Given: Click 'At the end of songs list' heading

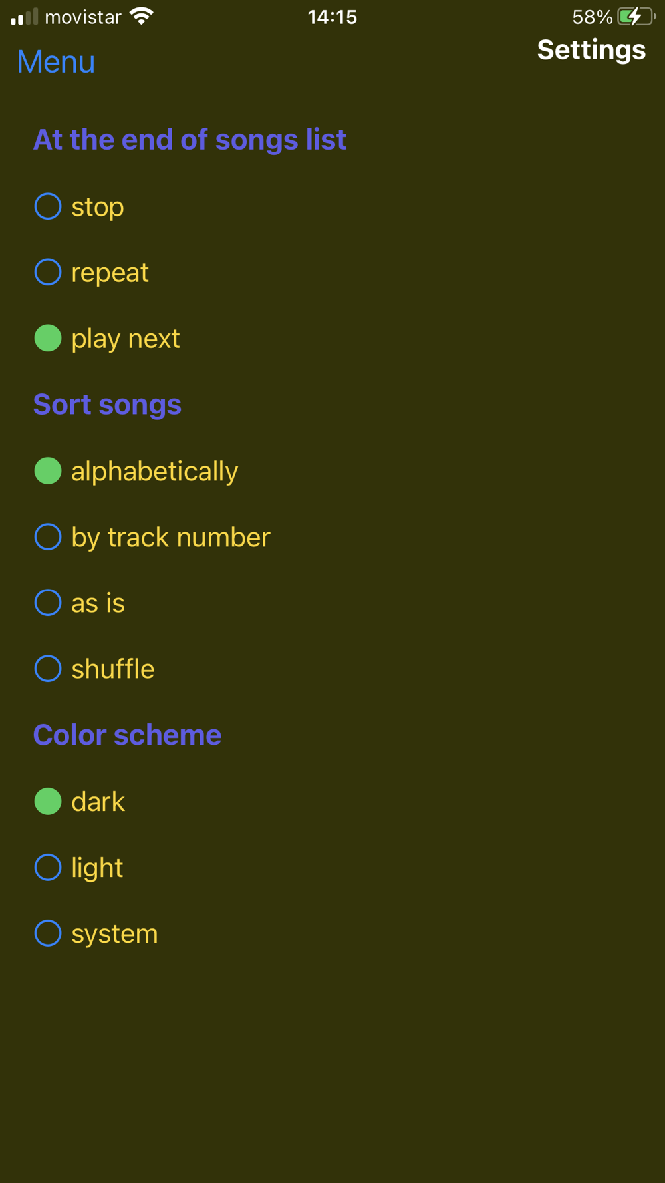Looking at the screenshot, I should [x=190, y=140].
